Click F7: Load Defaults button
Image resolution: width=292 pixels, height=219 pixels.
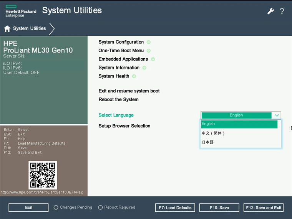[x=175, y=207]
